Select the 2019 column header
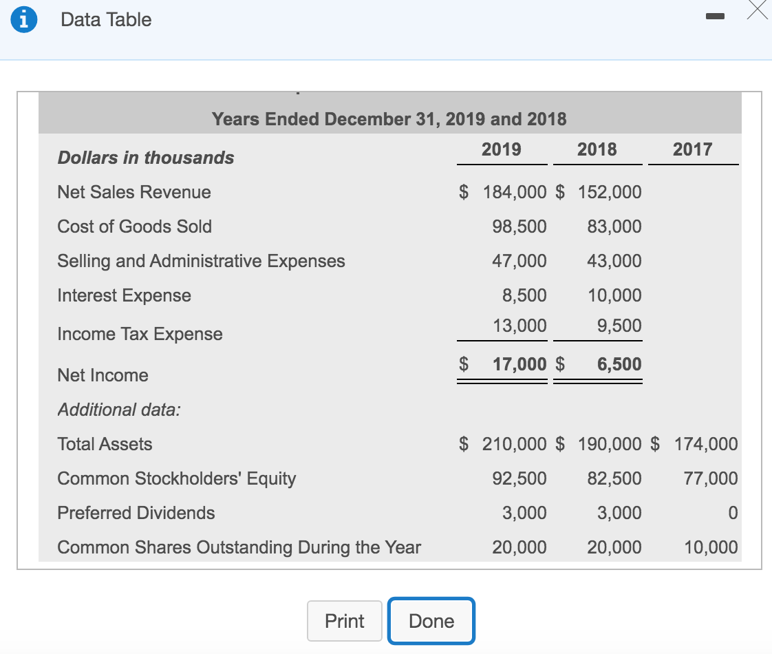 [x=502, y=149]
